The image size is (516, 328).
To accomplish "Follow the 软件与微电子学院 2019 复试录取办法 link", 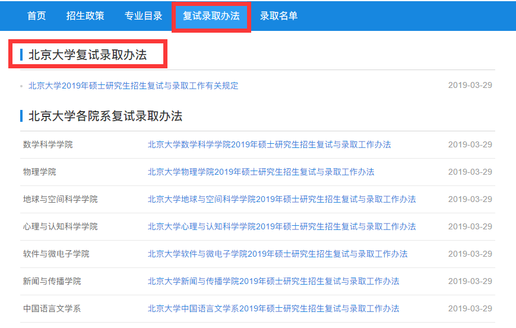I will click(x=277, y=254).
